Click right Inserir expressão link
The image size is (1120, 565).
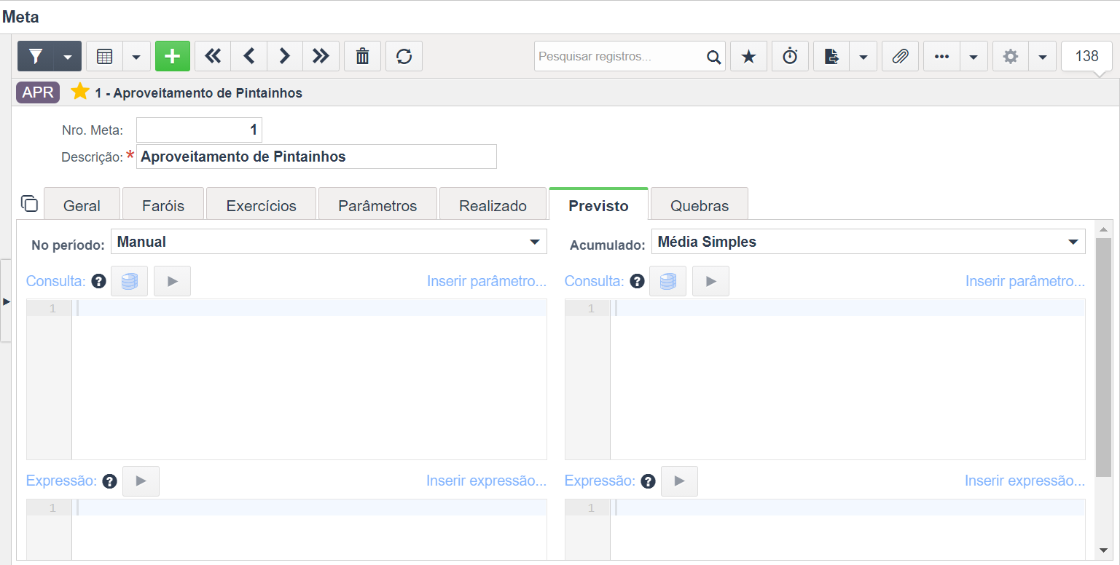[x=1025, y=481]
